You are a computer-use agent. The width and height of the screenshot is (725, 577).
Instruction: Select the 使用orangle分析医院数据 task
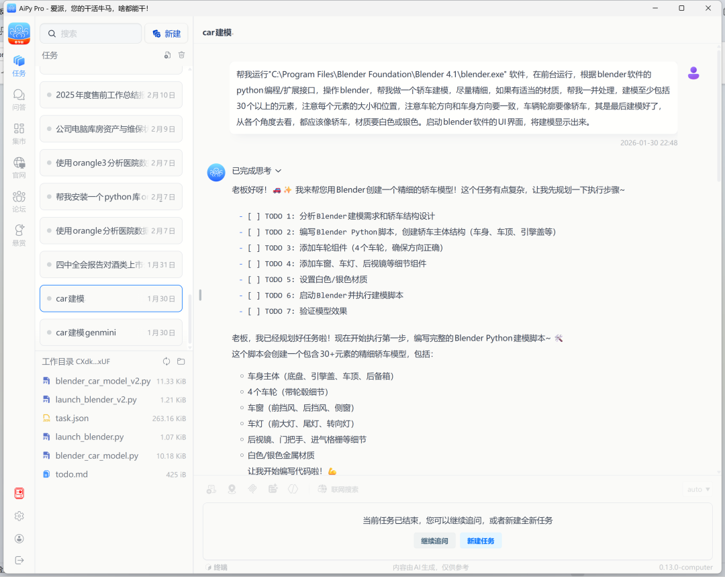pos(111,230)
